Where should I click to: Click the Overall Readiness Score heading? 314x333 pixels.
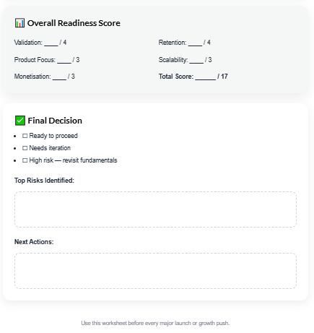coord(74,23)
